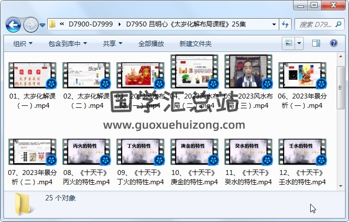
Task: Open the view options dropdown arrow
Action: 299,43
